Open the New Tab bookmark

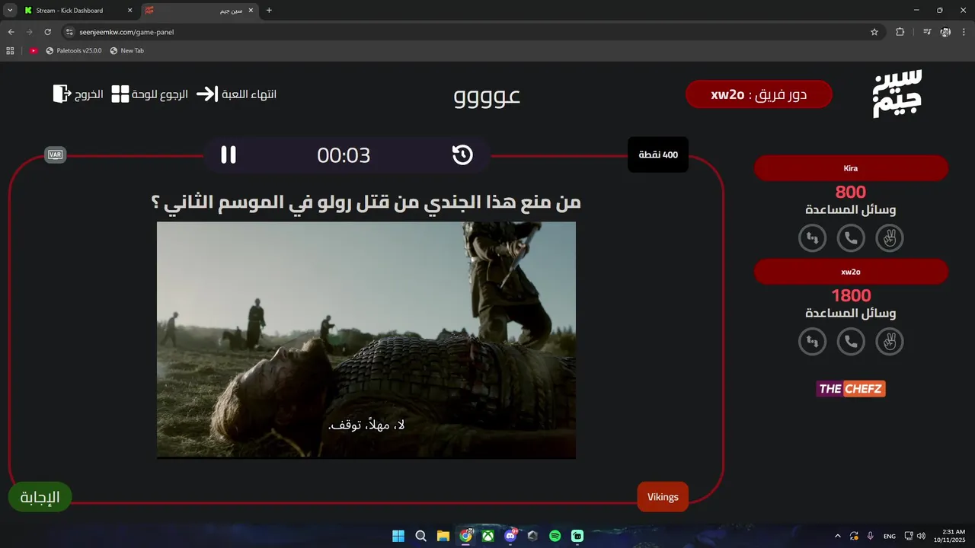click(127, 51)
